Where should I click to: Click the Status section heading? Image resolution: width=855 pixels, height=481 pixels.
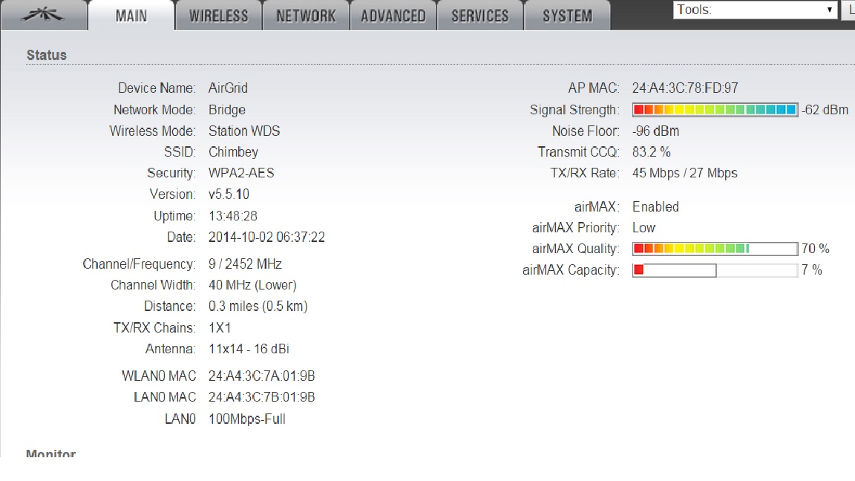click(46, 55)
